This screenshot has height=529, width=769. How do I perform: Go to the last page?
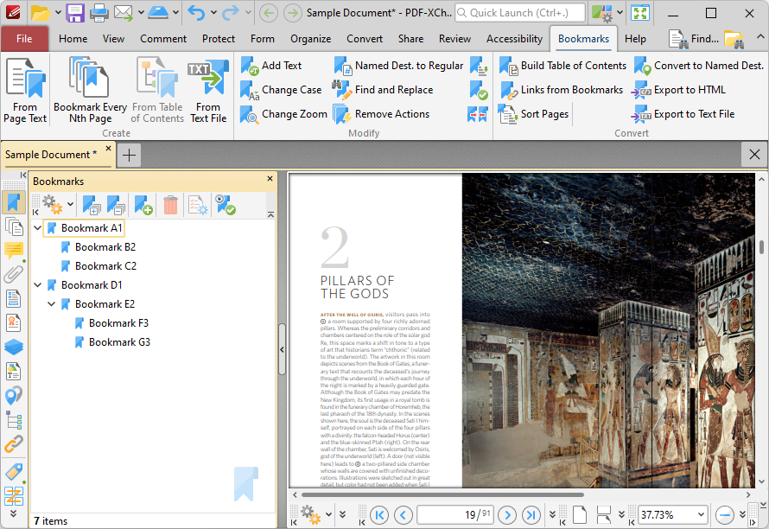[531, 515]
